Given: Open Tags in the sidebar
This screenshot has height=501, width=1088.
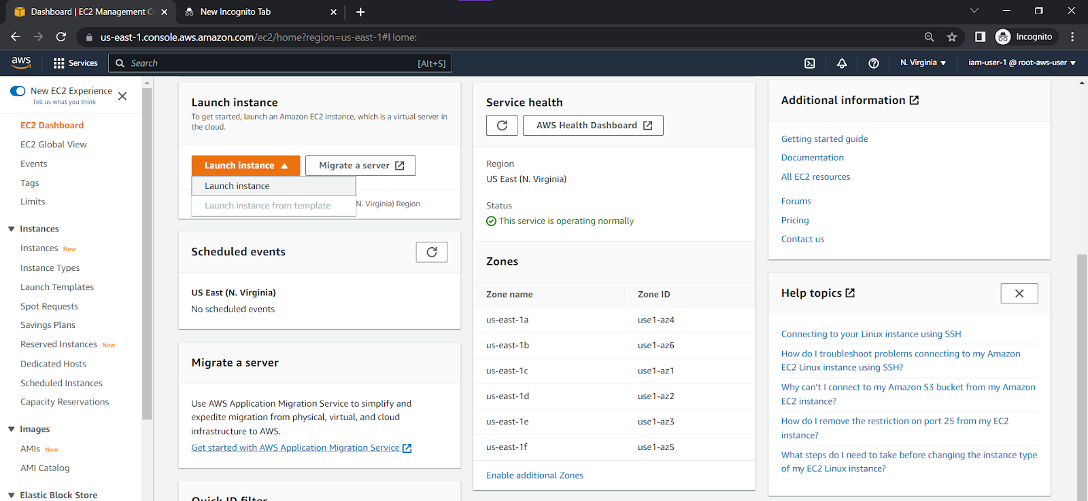Looking at the screenshot, I should click(x=30, y=183).
